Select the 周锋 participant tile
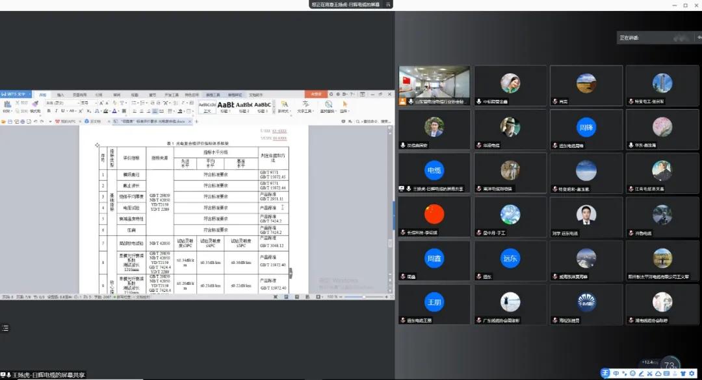The height and width of the screenshot is (380, 702). point(586,130)
